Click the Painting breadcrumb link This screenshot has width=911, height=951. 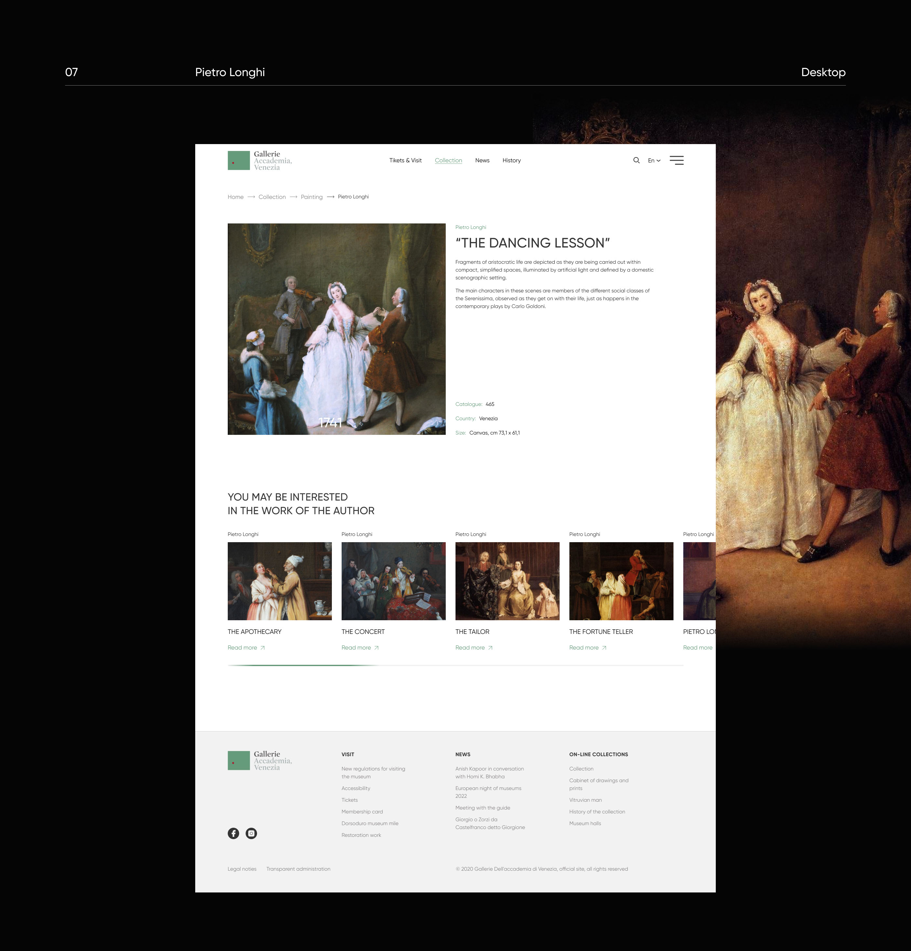coord(312,197)
